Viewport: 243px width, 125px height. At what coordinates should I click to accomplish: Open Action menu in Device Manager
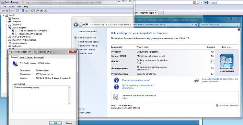click(x=11, y=7)
